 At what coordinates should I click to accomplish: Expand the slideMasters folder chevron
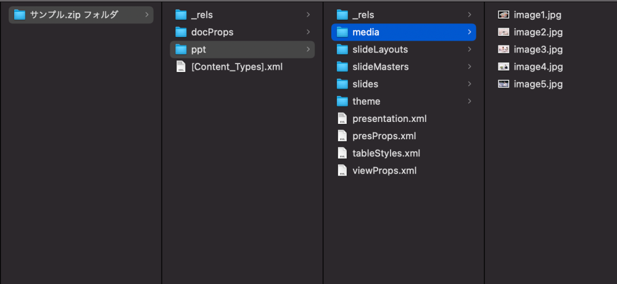tap(470, 67)
